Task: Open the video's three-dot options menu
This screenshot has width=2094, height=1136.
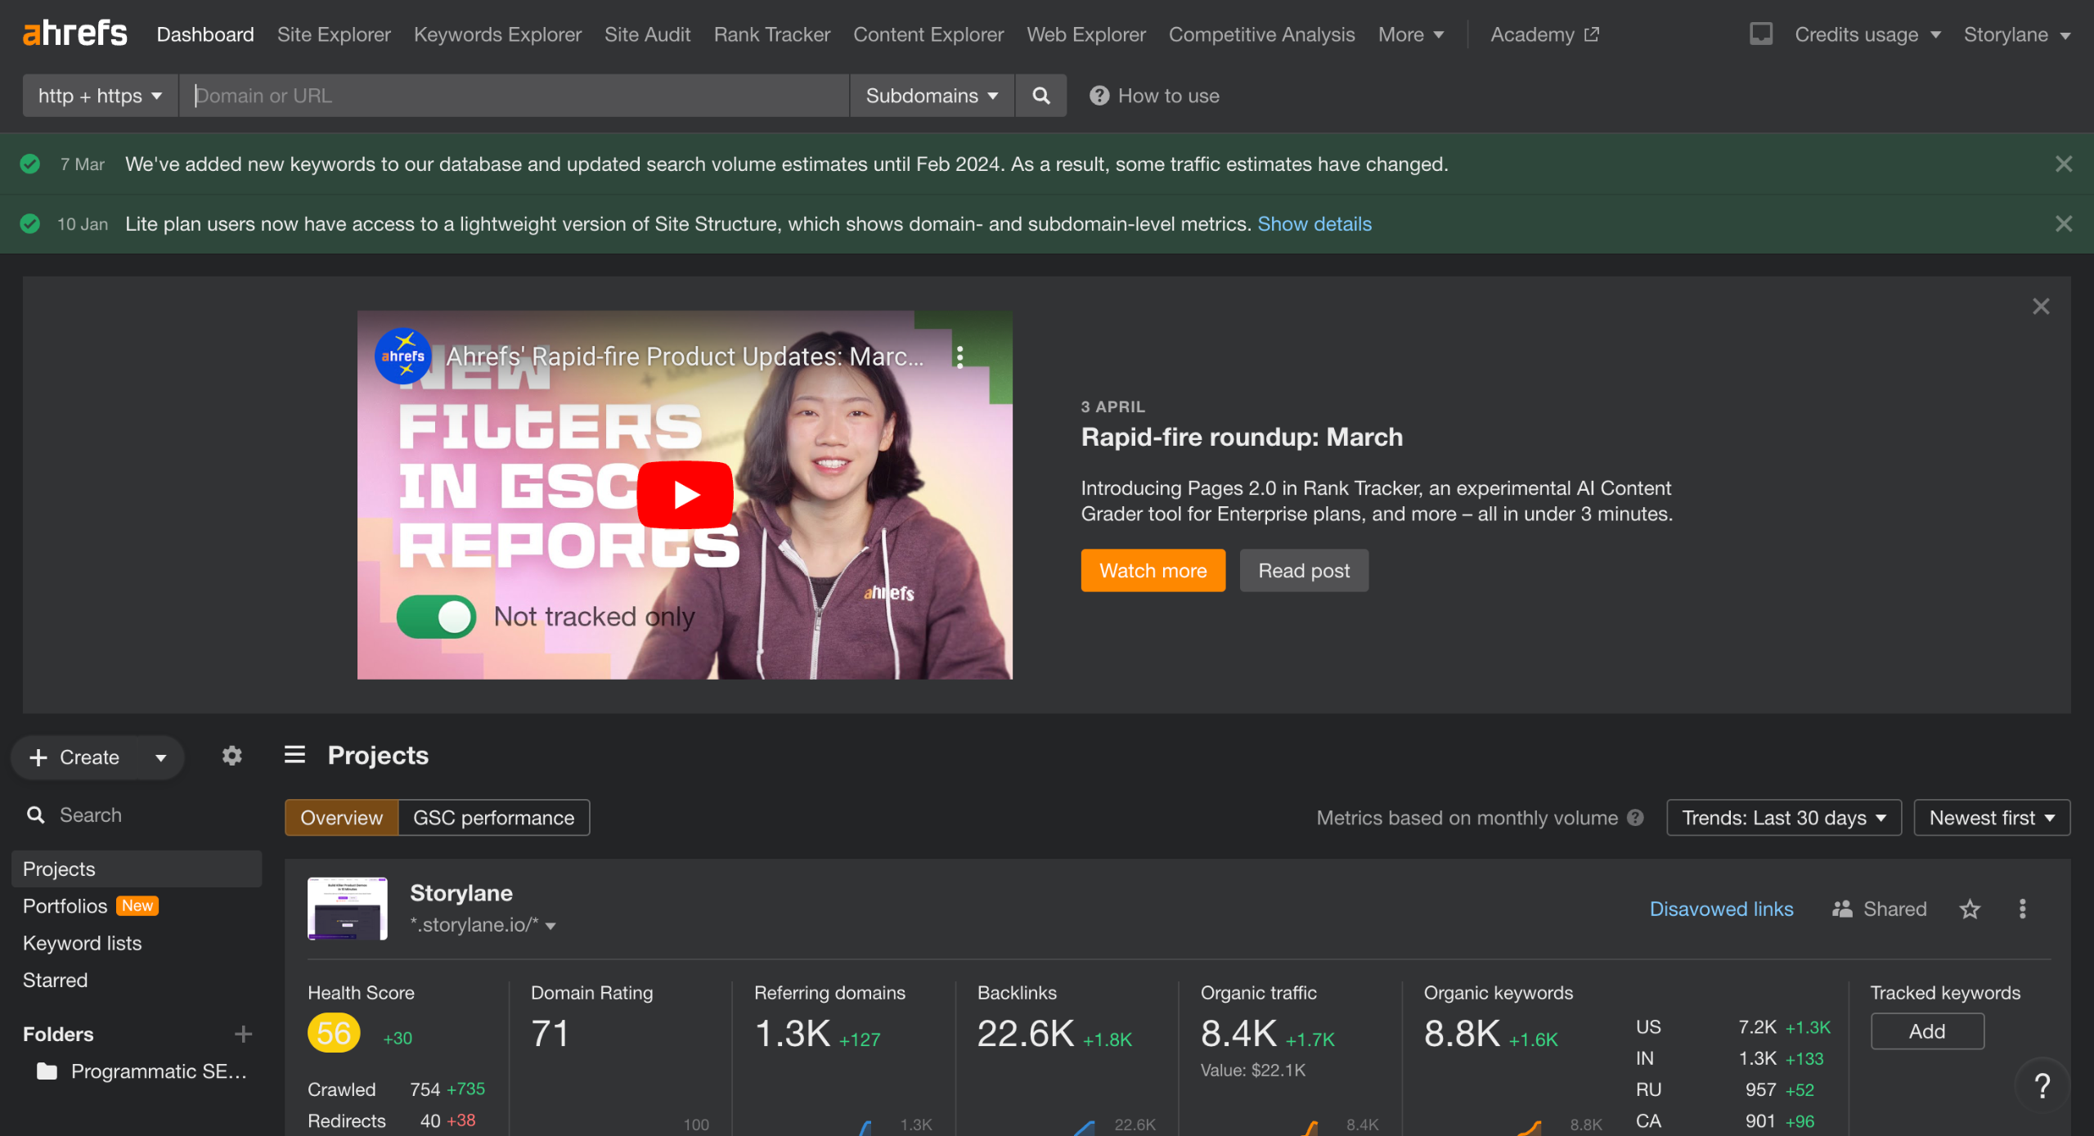Action: pyautogui.click(x=959, y=357)
